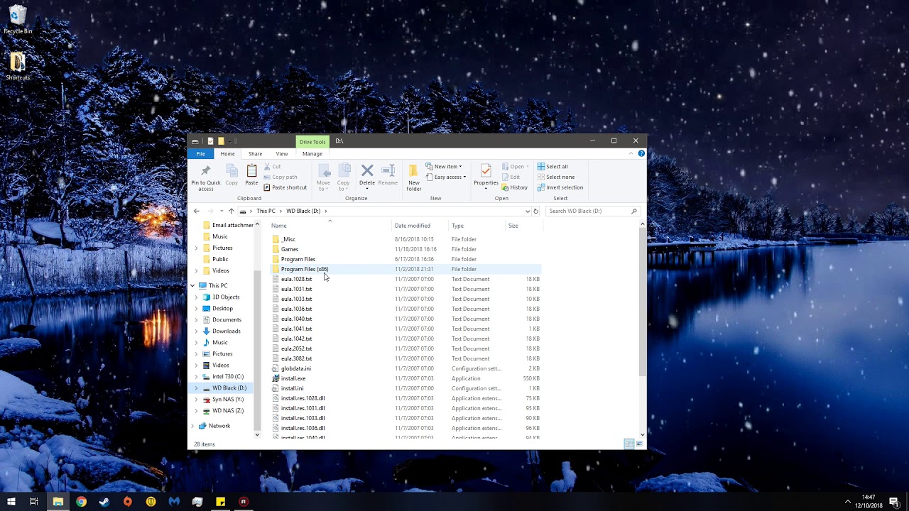Open the ribbon Help question mark
This screenshot has width=909, height=511.
(641, 153)
